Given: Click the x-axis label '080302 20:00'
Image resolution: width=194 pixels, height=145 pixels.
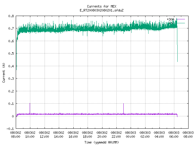Looking at the screenshot, I should (102, 135).
